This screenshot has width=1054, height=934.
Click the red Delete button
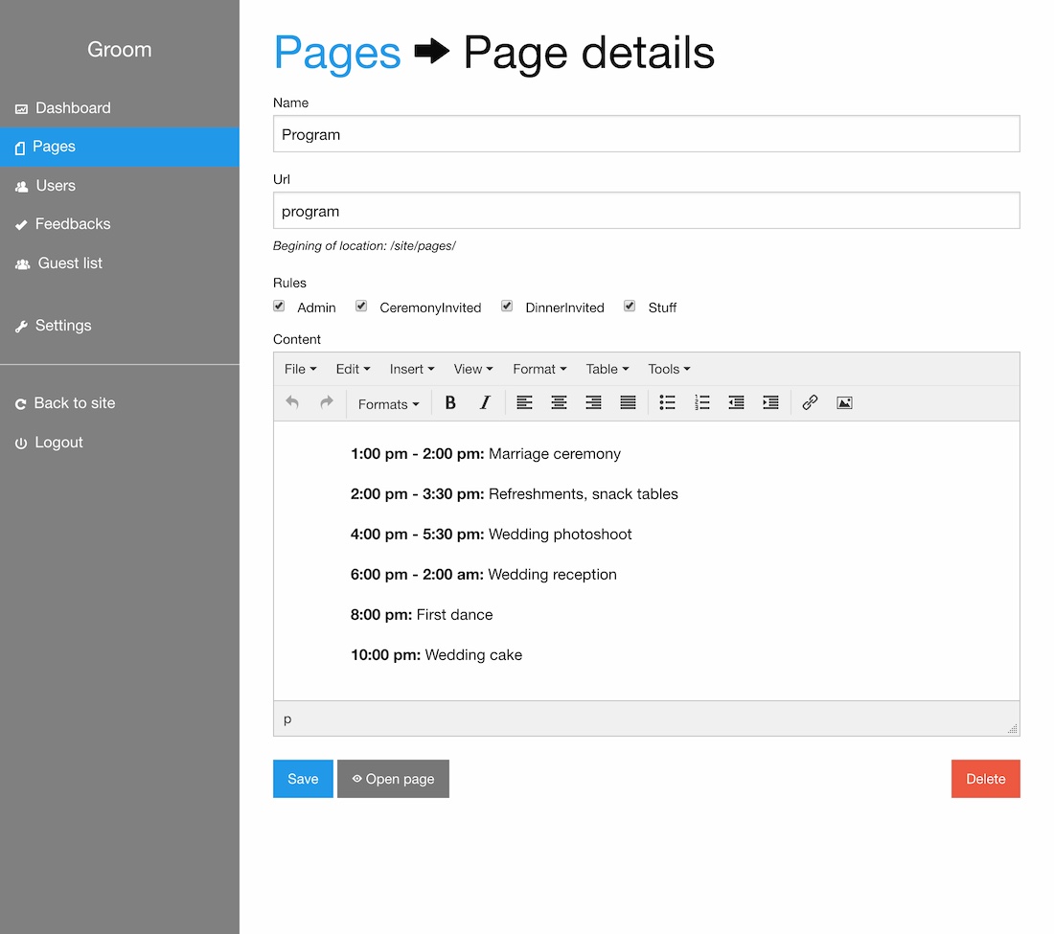point(985,779)
